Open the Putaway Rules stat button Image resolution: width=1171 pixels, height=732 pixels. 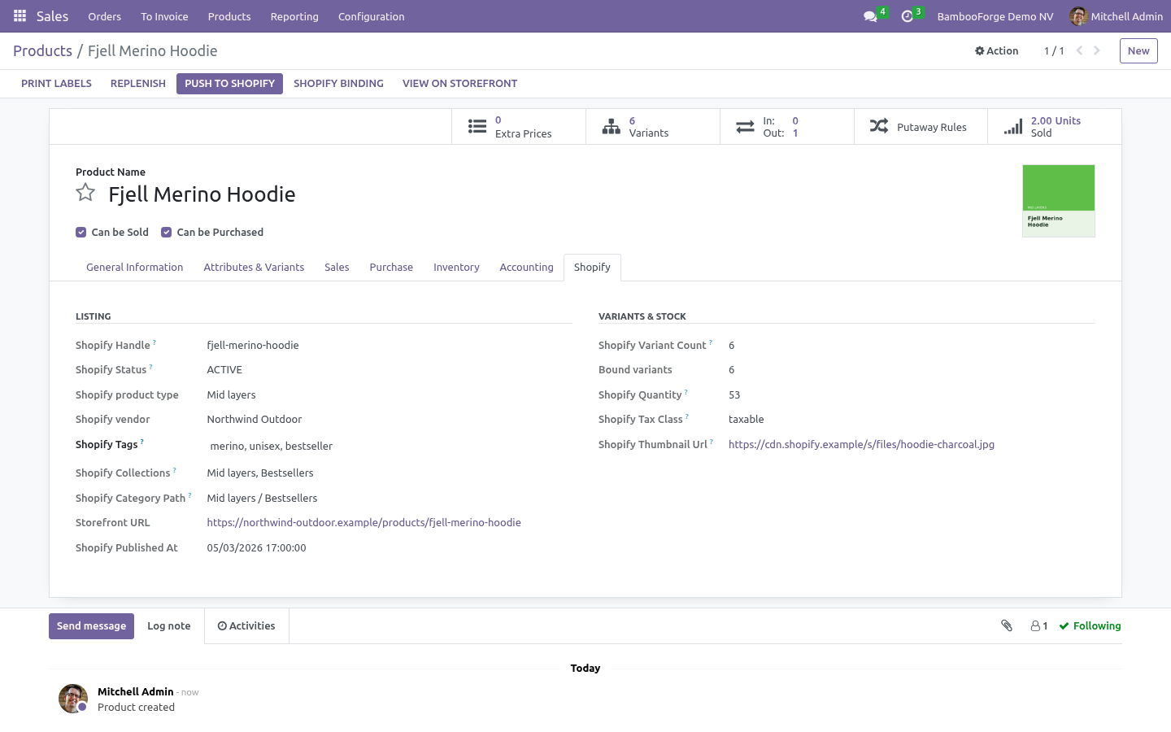coord(921,127)
